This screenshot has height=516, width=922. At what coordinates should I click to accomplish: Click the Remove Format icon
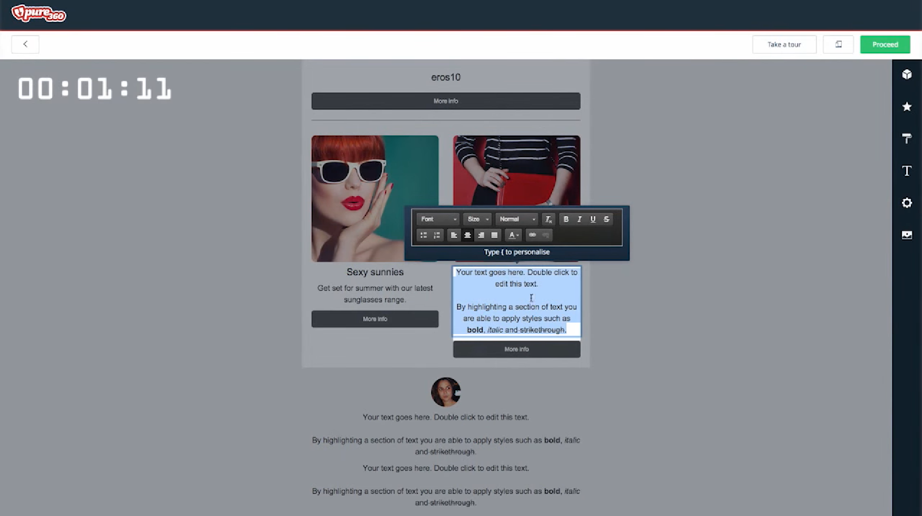coord(548,219)
